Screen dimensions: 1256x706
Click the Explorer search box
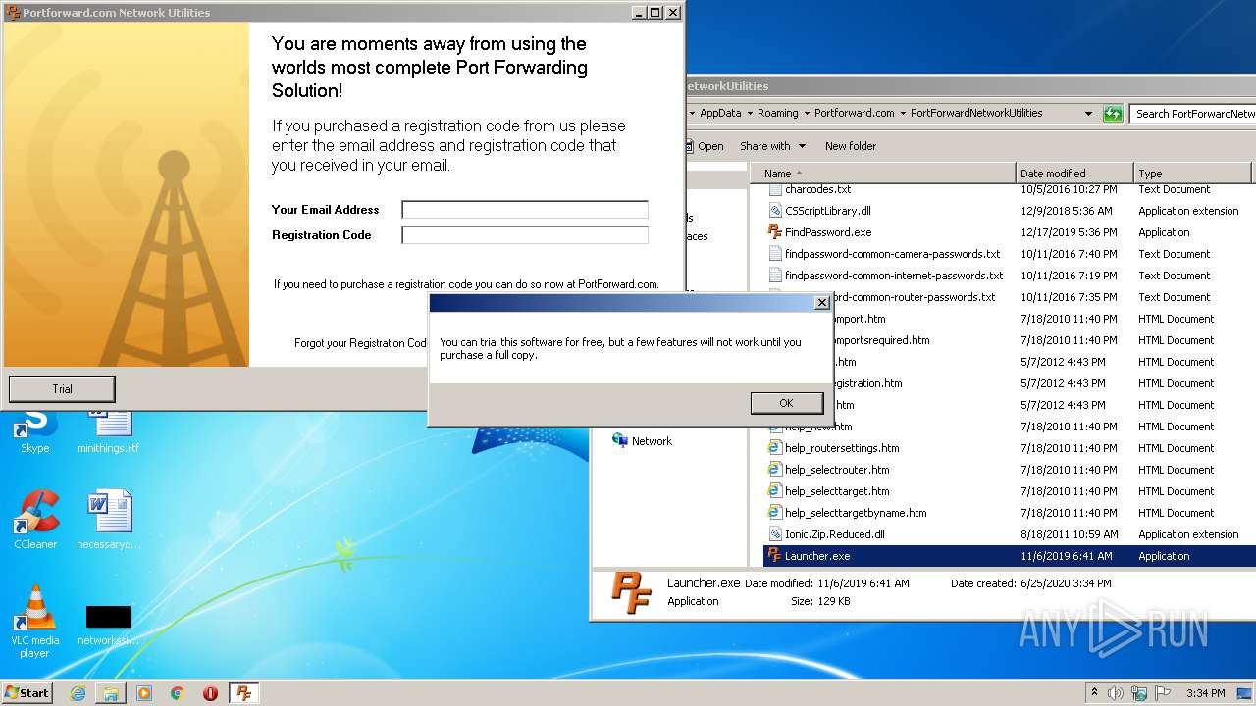1192,114
